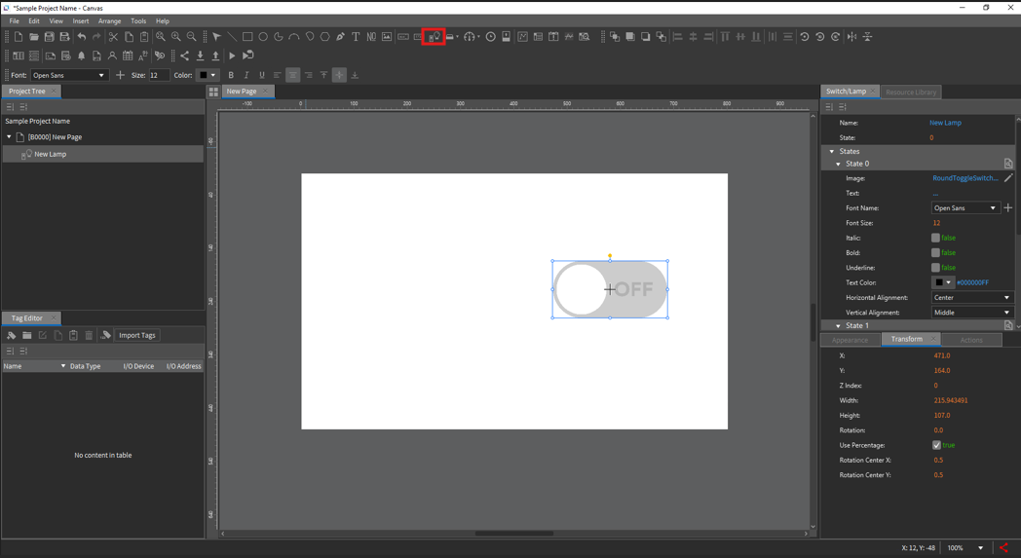Open the Text Color swatch picker
This screenshot has height=558, width=1021.
click(943, 282)
